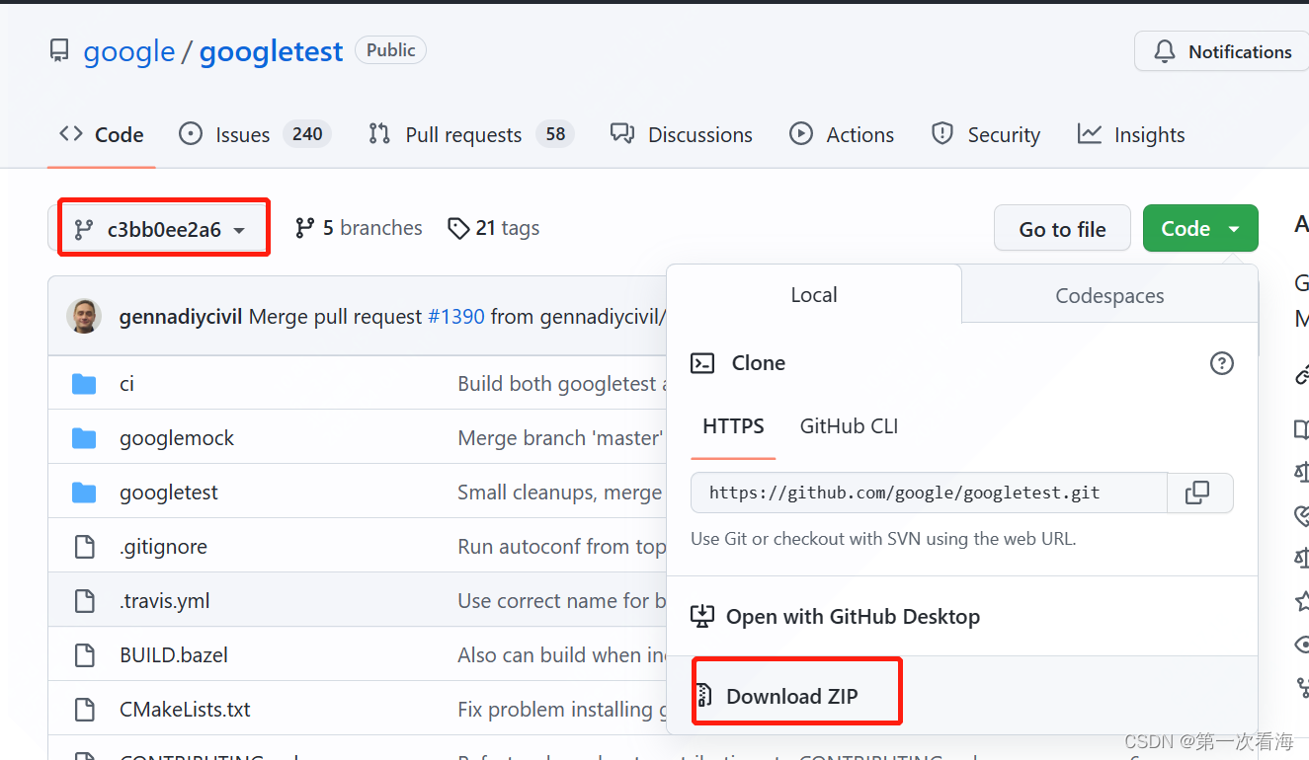Viewport: 1309px width, 760px height.
Task: Open the google owner link
Action: (128, 51)
